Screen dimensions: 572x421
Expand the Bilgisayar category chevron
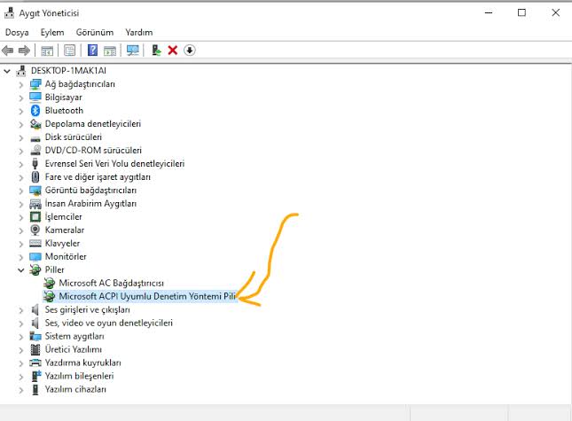pos(20,97)
